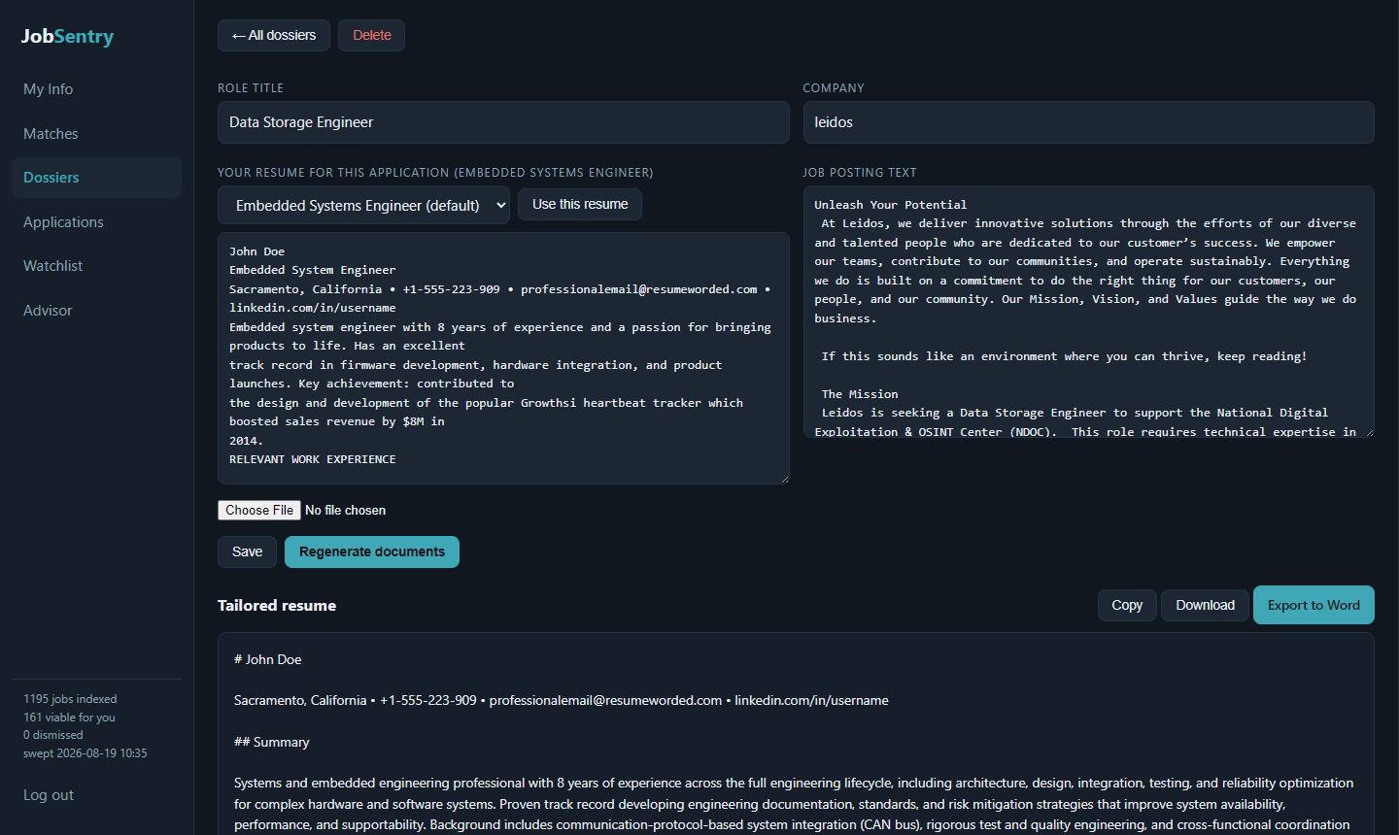Open My Info in the sidebar

pos(96,89)
